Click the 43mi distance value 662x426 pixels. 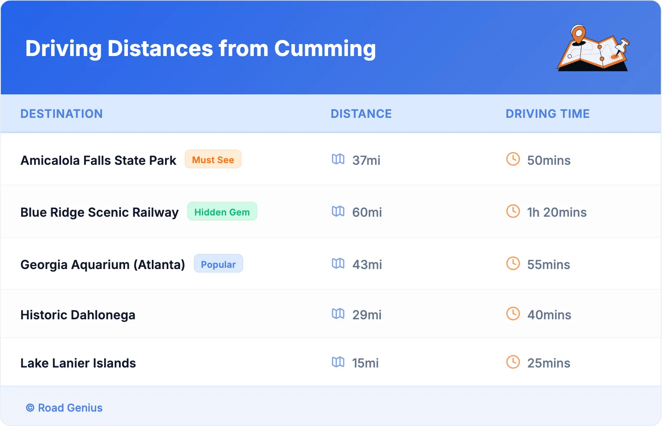pos(367,264)
